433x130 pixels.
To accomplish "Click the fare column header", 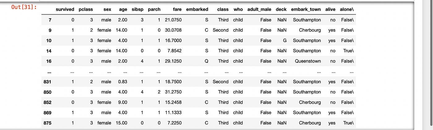I will pyautogui.click(x=177, y=9).
